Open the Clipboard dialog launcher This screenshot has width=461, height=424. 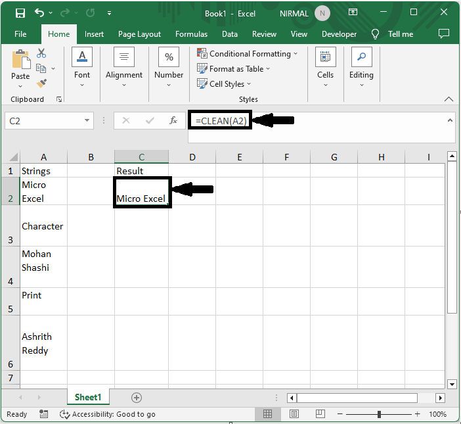[x=59, y=99]
